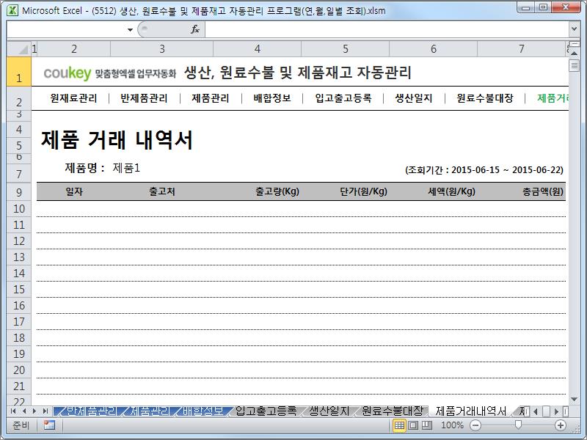
Task: Click the 제품 거래 내역서 title
Action: click(117, 140)
